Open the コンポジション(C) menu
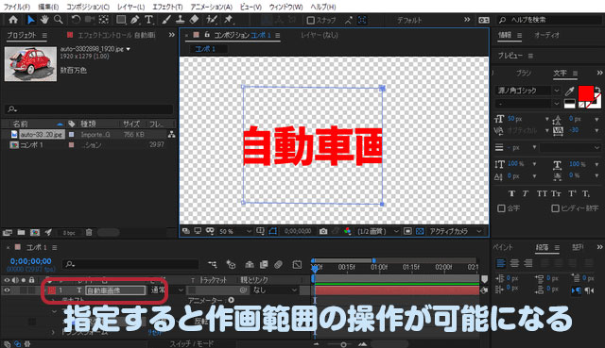This screenshot has width=605, height=348. [x=88, y=7]
